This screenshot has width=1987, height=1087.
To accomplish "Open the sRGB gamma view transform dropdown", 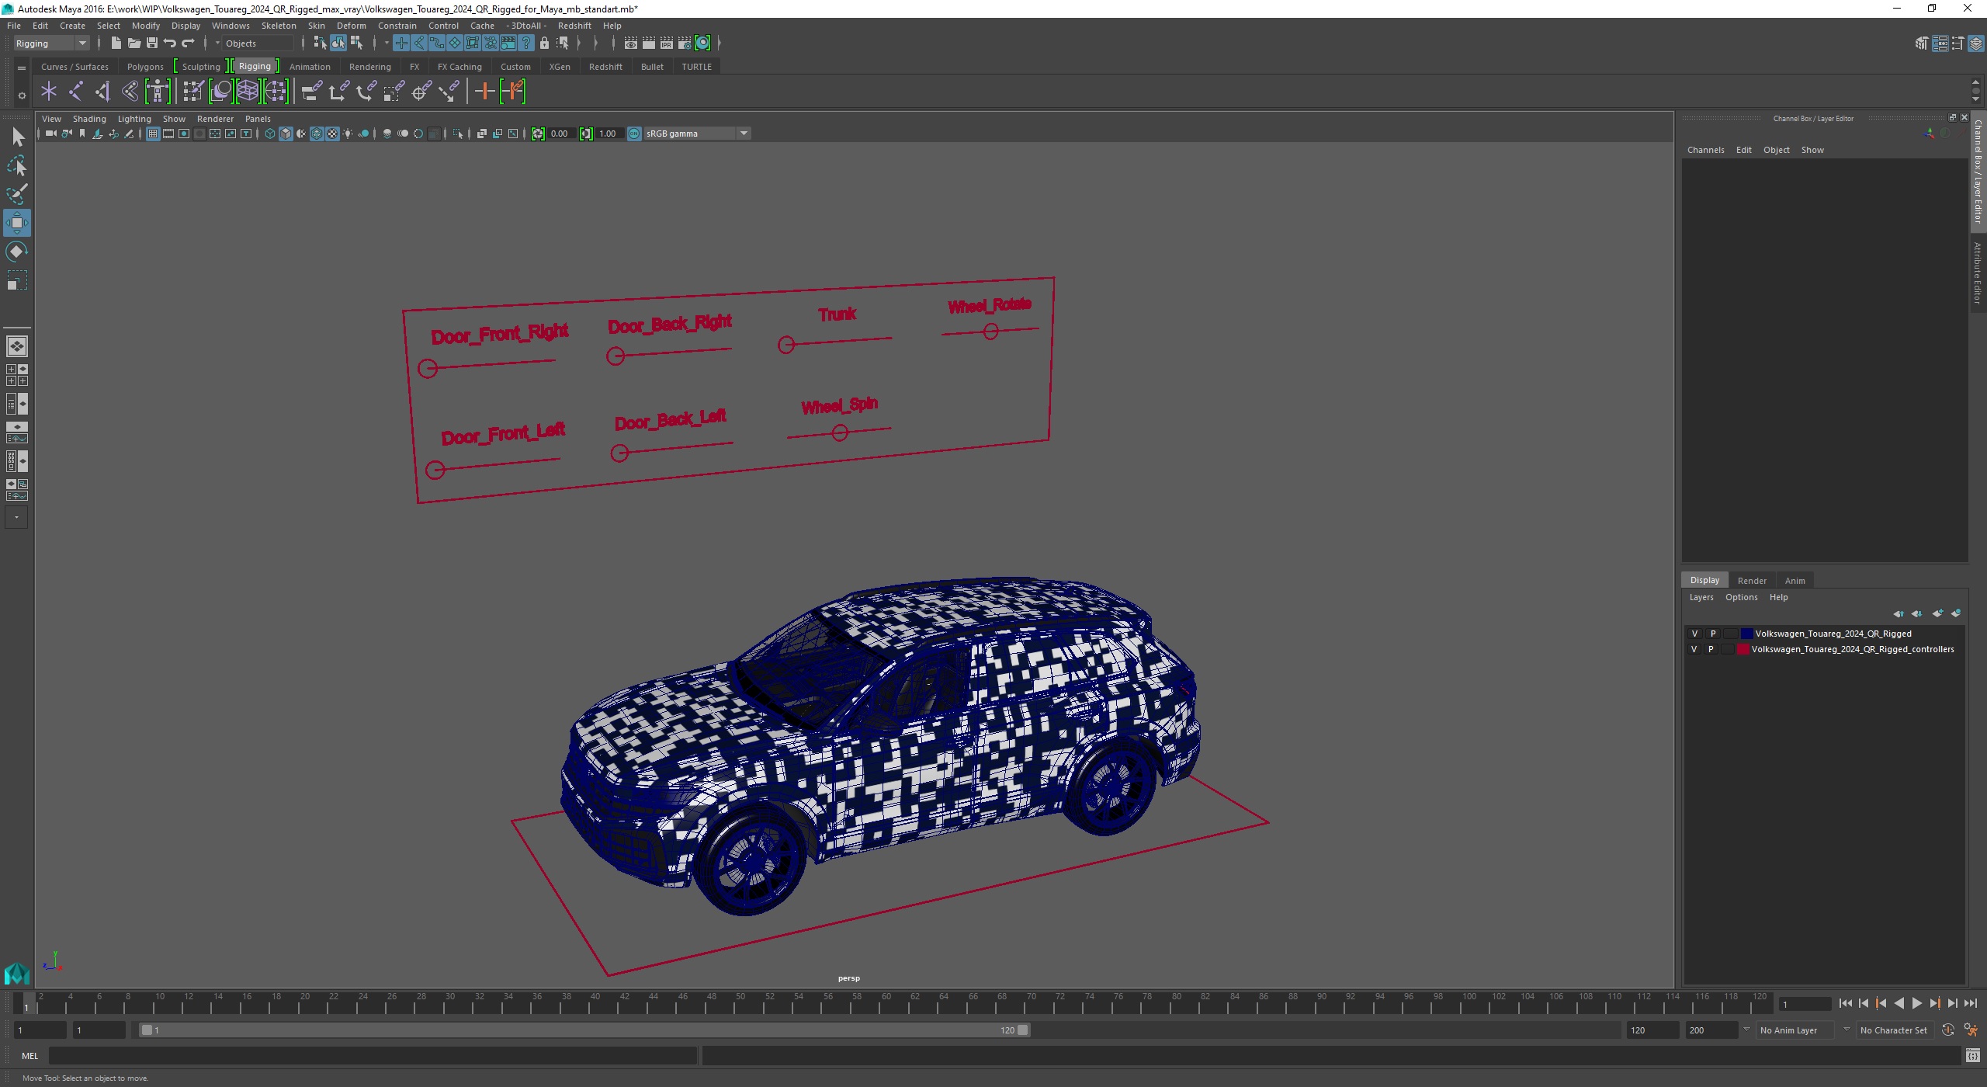I will pyautogui.click(x=696, y=134).
